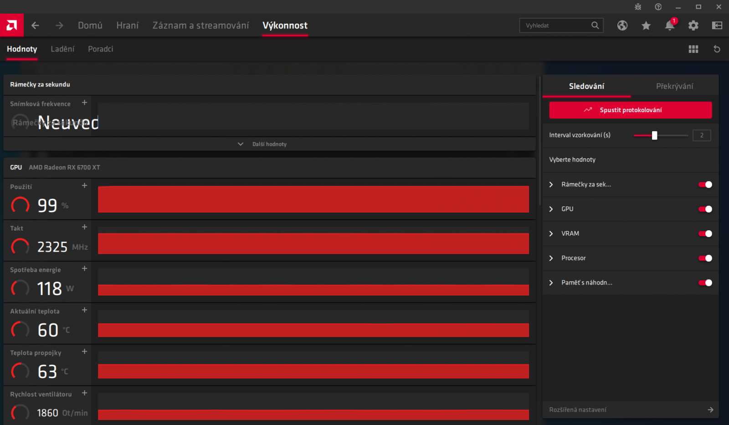Click plus icon next to Rychlost ventilátoru
The height and width of the screenshot is (425, 729).
84,393
